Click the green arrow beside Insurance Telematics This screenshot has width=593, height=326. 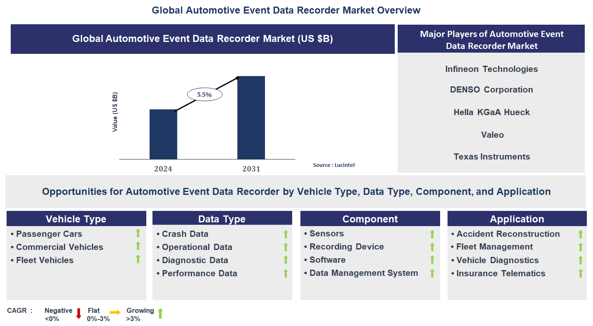pos(581,273)
